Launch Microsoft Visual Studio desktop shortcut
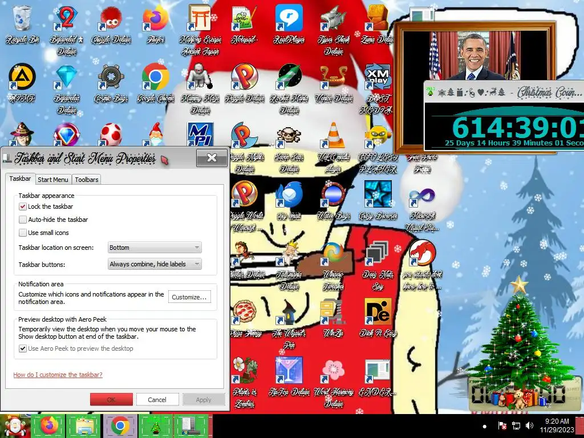Screen dimensions: 584x438 (422, 206)
